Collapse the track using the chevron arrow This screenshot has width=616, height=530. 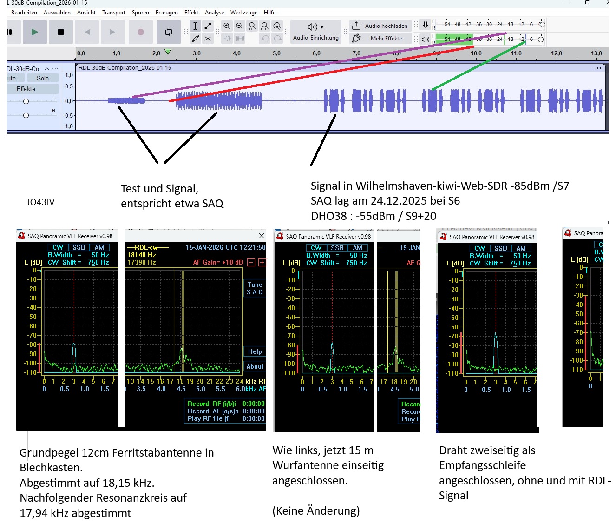coord(47,69)
